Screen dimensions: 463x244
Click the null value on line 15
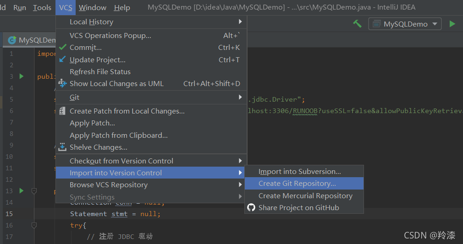pos(149,214)
